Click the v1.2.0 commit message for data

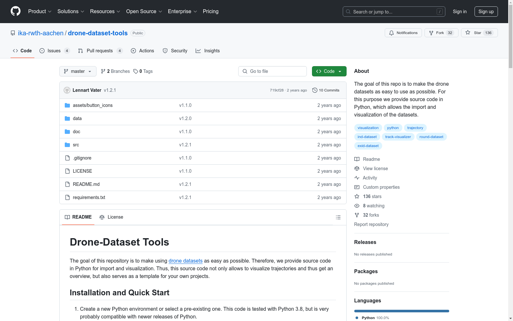(x=185, y=118)
